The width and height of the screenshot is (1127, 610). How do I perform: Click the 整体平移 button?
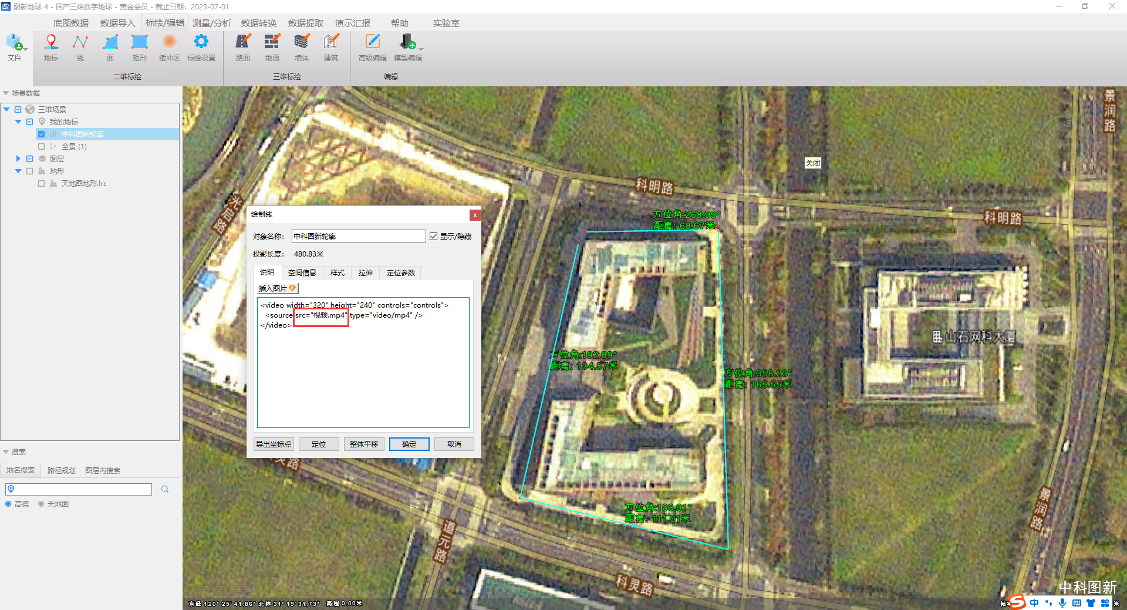364,444
